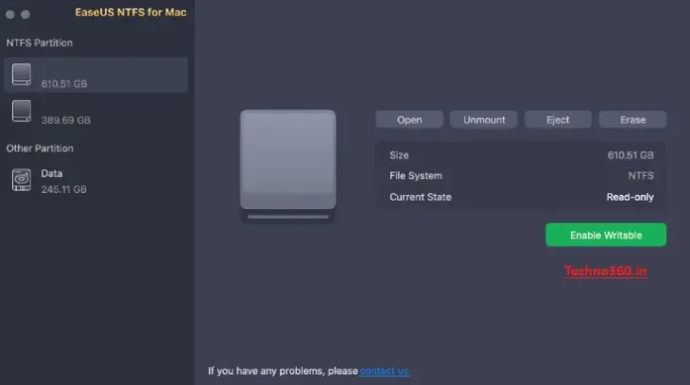Select the Data partition name
The image size is (690, 385).
pos(52,174)
